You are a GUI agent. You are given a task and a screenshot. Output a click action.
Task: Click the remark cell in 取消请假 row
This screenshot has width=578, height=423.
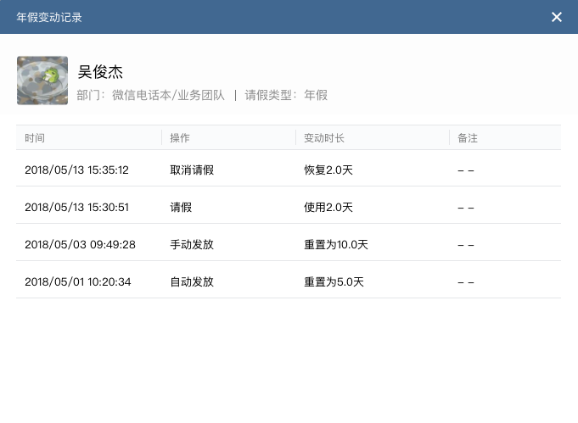pyautogui.click(x=466, y=171)
